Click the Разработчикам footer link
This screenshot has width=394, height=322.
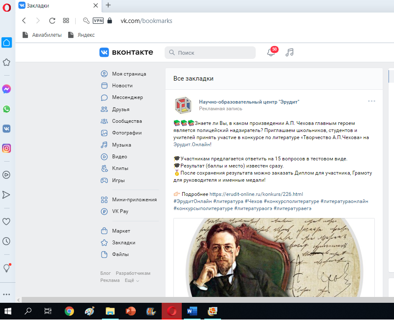pos(133,273)
